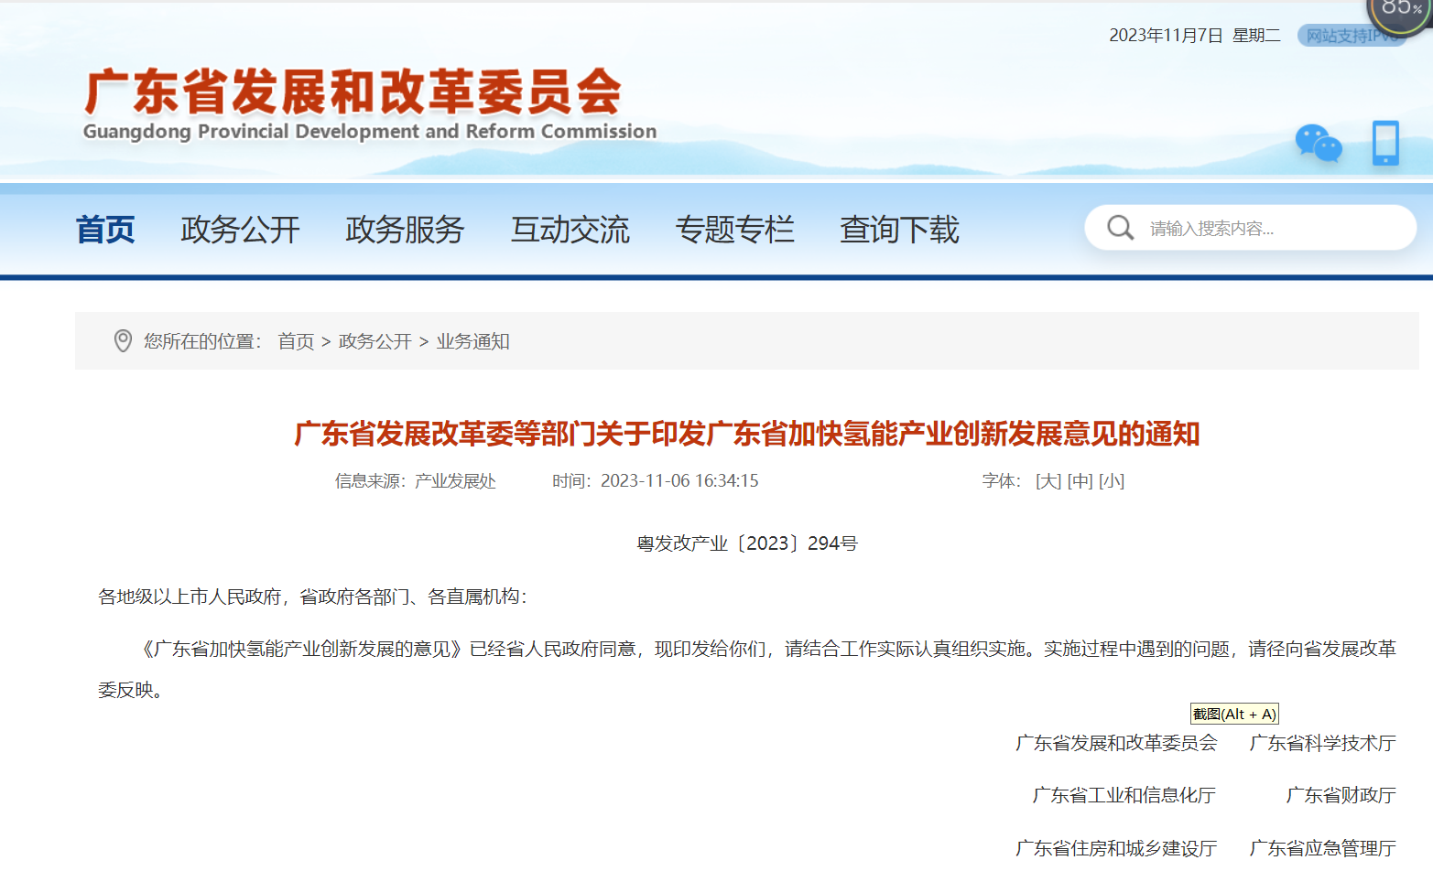This screenshot has width=1433, height=871.
Task: Click the mobile phone version icon
Action: pyautogui.click(x=1384, y=144)
